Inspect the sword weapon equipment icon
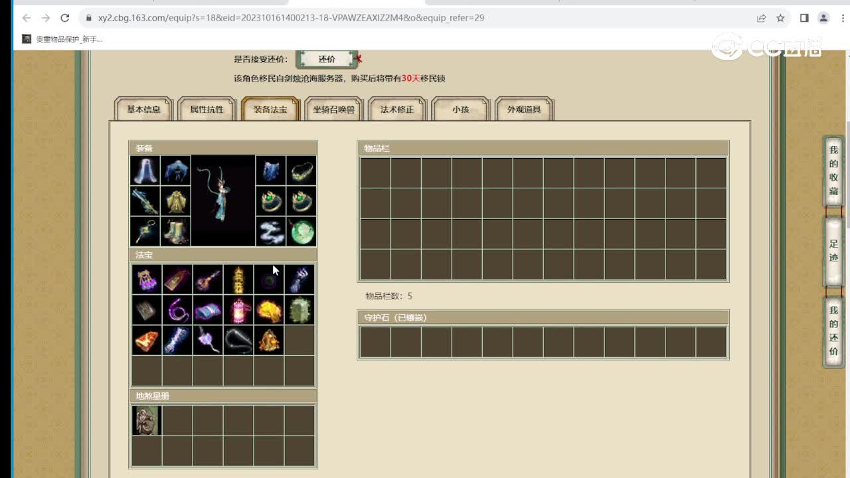The image size is (850, 478). (145, 201)
